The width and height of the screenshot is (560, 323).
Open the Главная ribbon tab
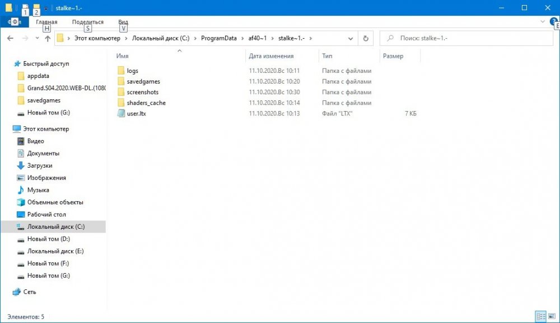click(x=46, y=22)
